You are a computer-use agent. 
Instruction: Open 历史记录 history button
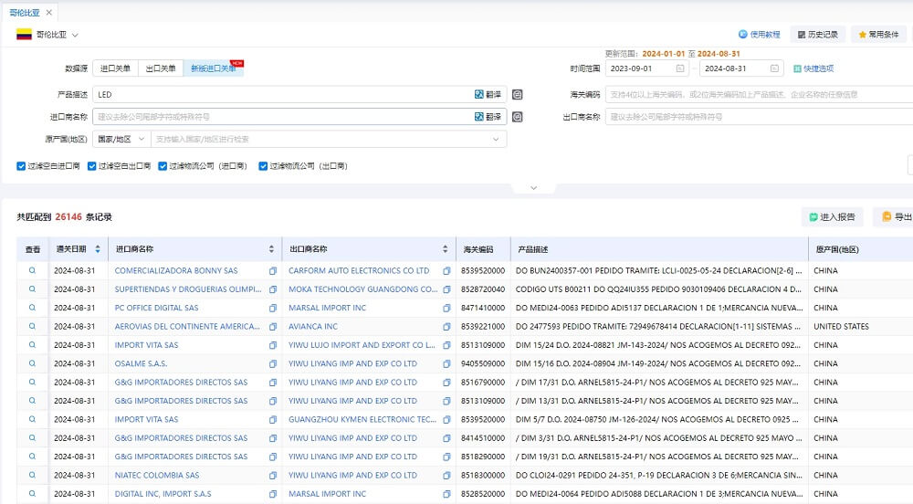[817, 35]
